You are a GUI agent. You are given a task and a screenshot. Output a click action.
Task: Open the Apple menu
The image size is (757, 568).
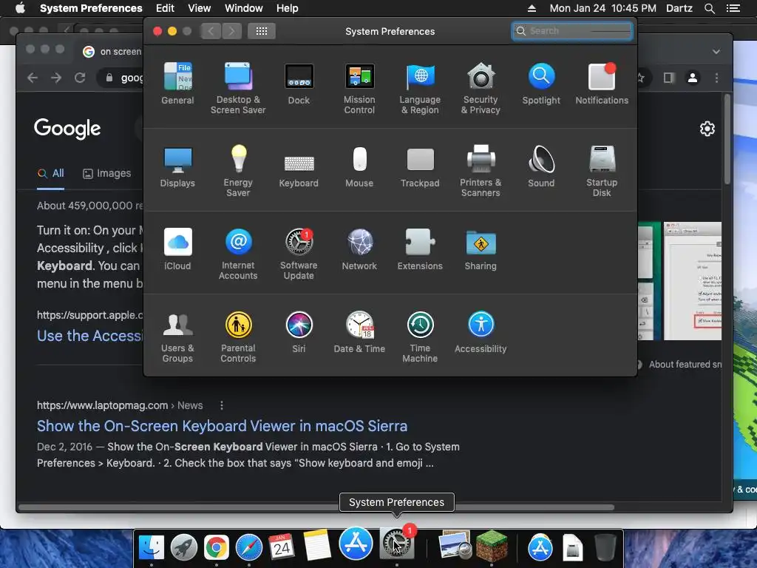[20, 7]
